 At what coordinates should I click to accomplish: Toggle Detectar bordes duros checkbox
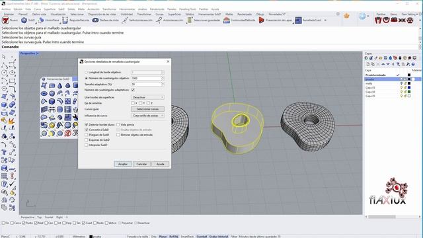pos(87,125)
